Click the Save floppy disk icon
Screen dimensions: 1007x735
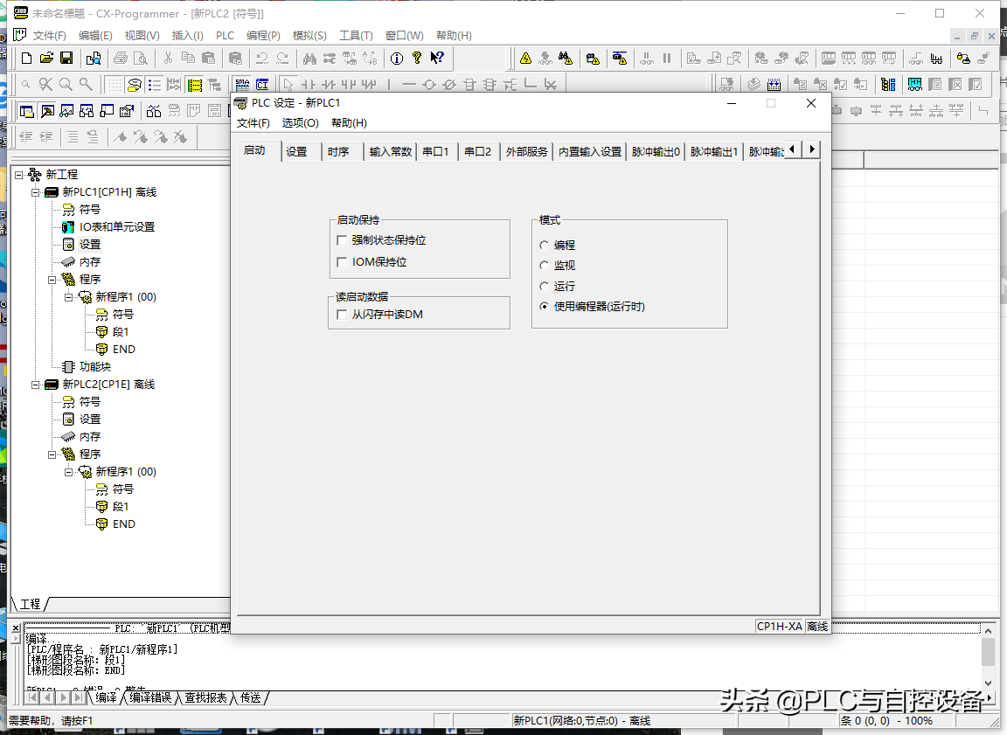coord(66,59)
